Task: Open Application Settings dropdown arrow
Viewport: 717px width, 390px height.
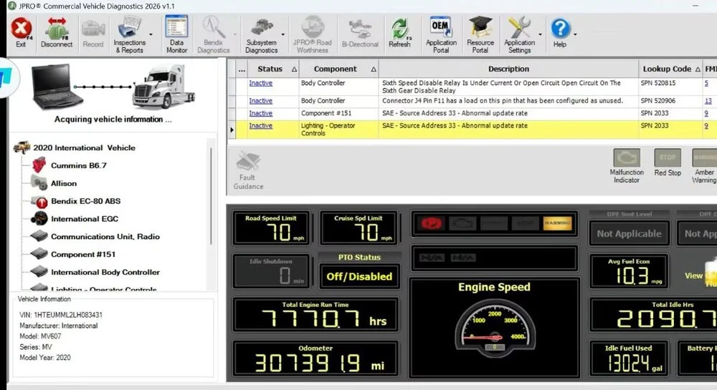Action: 540,34
